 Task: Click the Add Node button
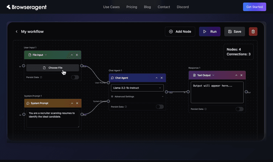(x=180, y=32)
